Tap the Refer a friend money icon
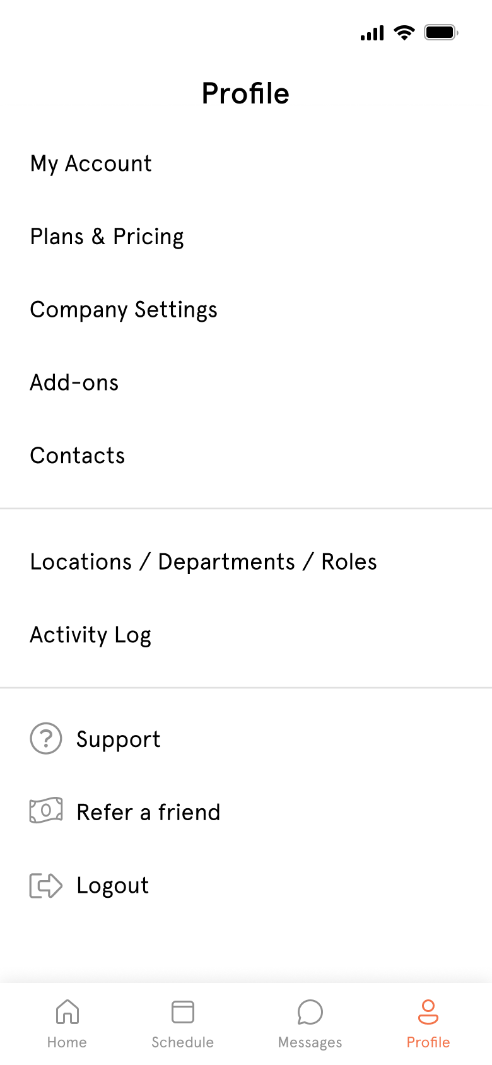This screenshot has height=1065, width=492. [x=46, y=810]
